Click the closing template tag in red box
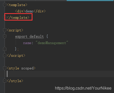Viewport: 114px width, 93px height. pyautogui.click(x=18, y=17)
